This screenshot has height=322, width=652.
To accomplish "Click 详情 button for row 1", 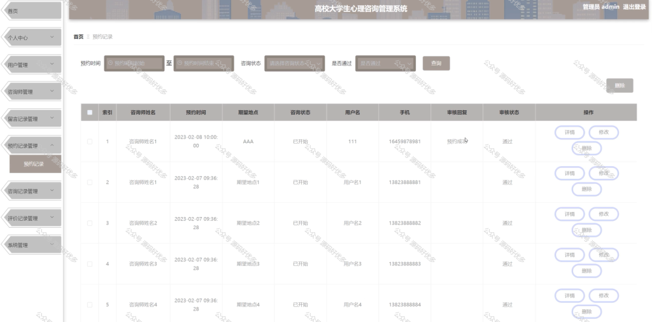I will (x=570, y=132).
